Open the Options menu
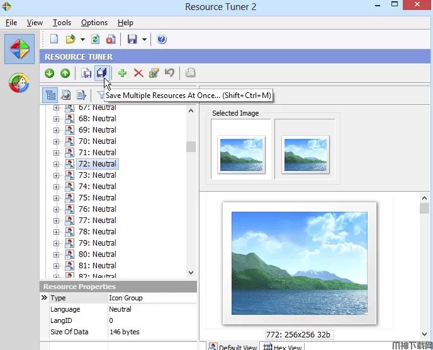The width and height of the screenshot is (433, 350). [x=94, y=23]
